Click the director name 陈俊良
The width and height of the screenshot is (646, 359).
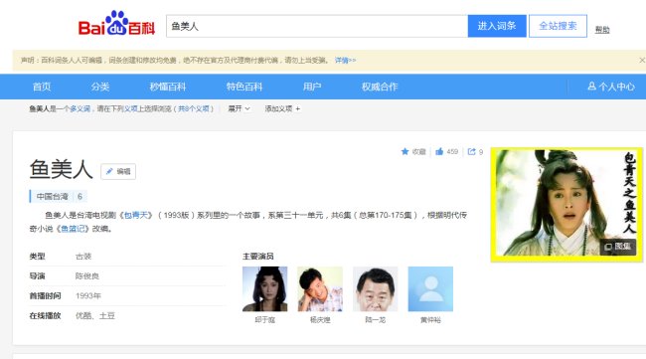87,276
